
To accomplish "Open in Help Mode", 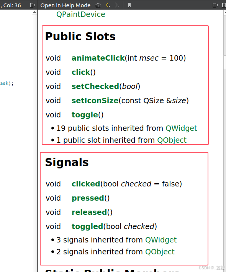I will [x=65, y=5].
